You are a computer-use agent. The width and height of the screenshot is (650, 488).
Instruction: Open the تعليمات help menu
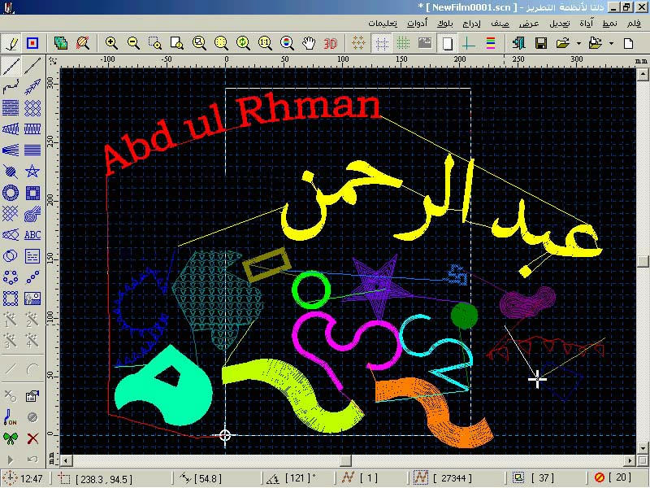pyautogui.click(x=383, y=24)
